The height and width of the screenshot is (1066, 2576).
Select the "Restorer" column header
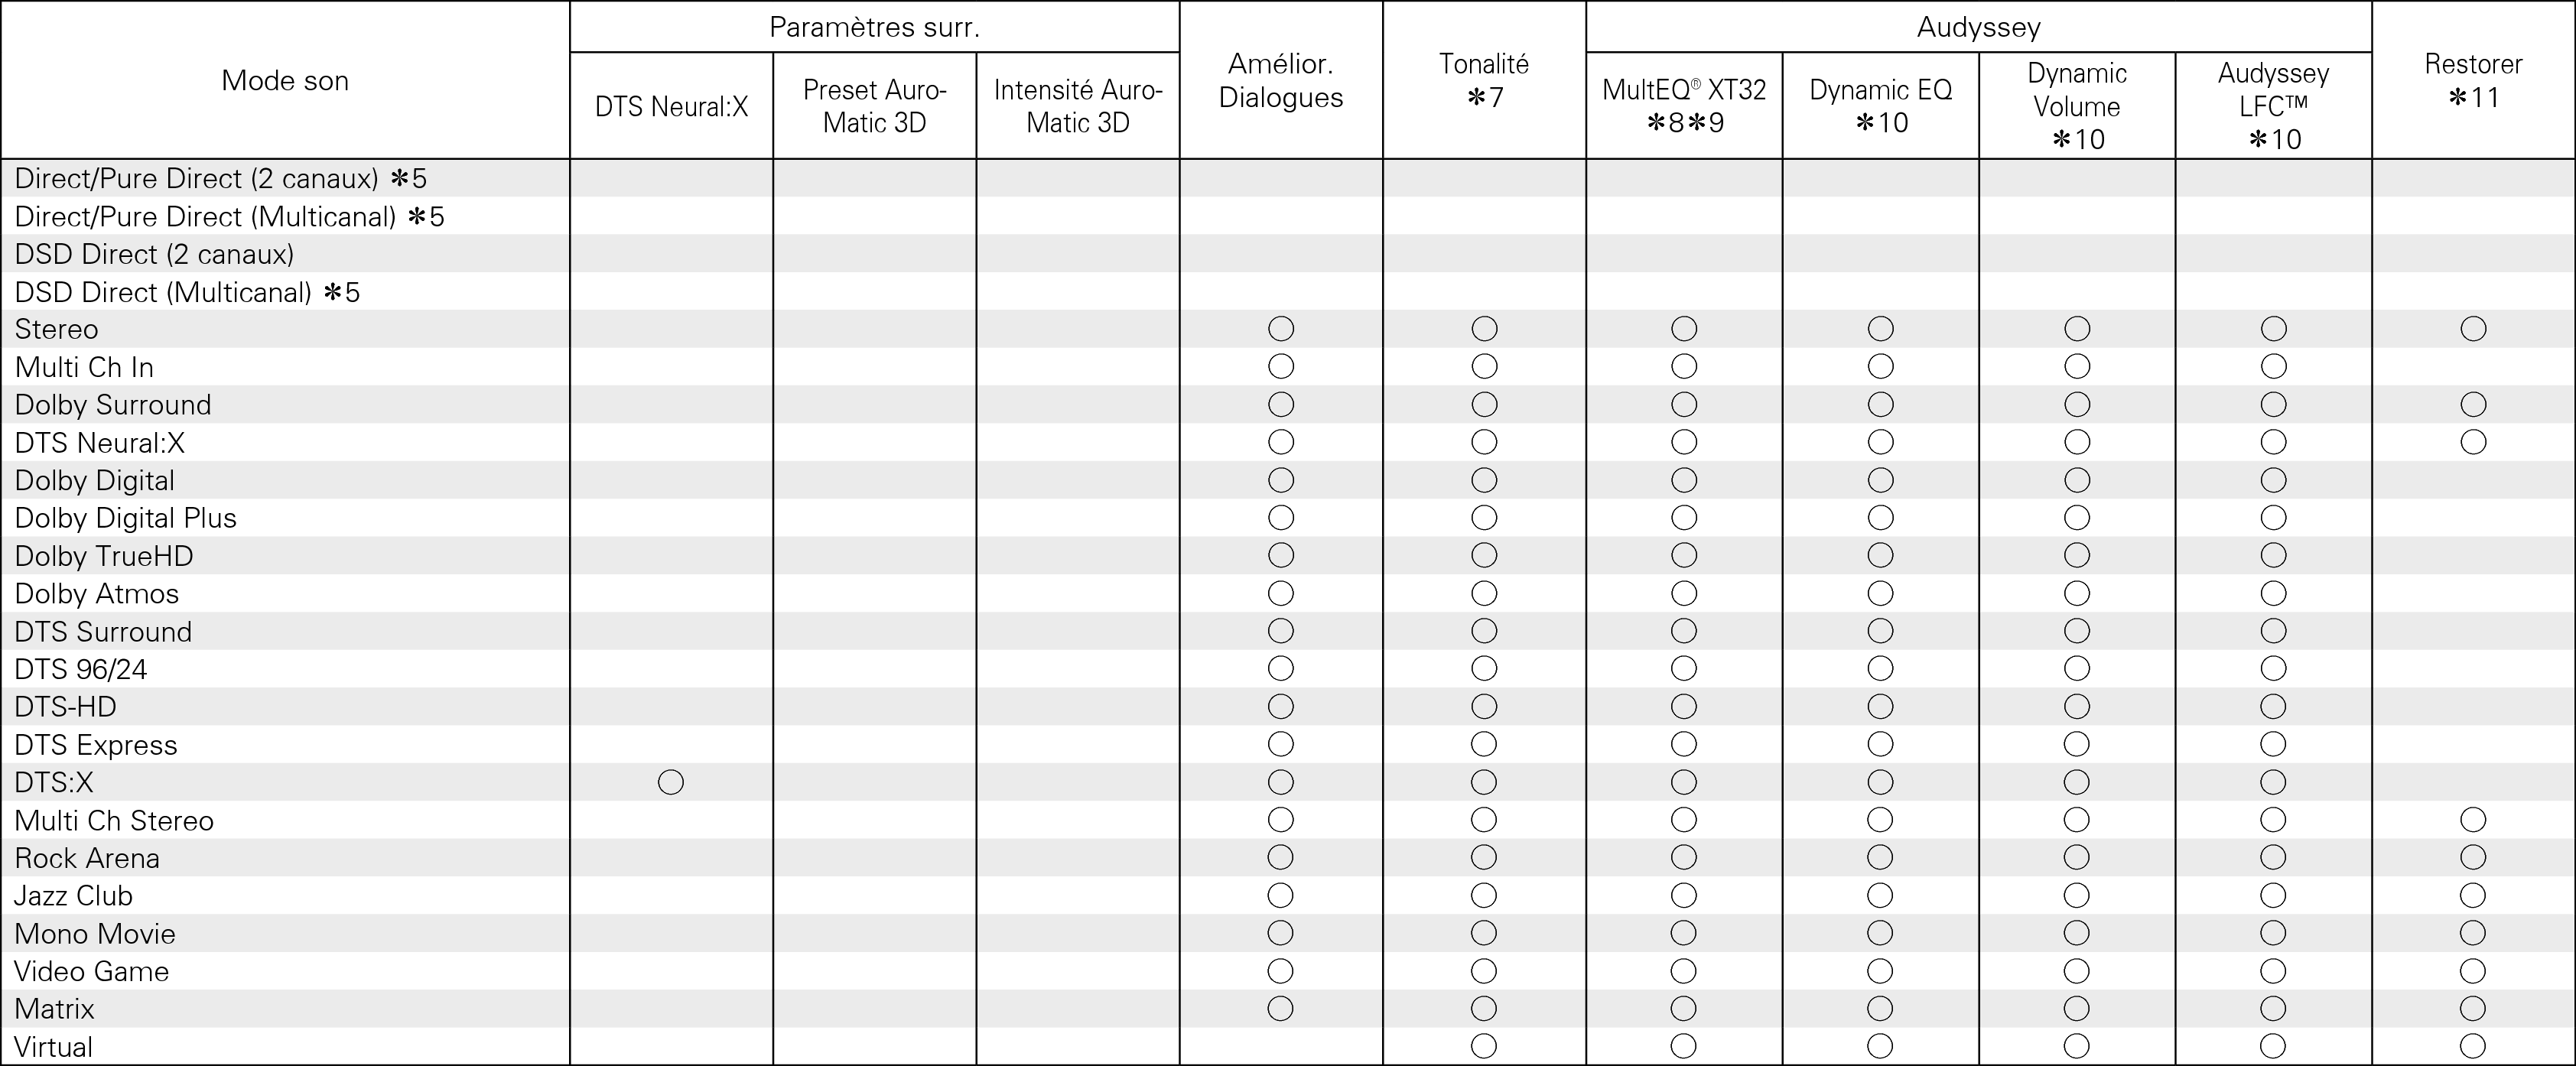pos(2473,80)
